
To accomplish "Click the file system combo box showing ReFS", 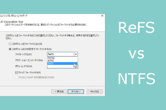I will tap(62, 54).
